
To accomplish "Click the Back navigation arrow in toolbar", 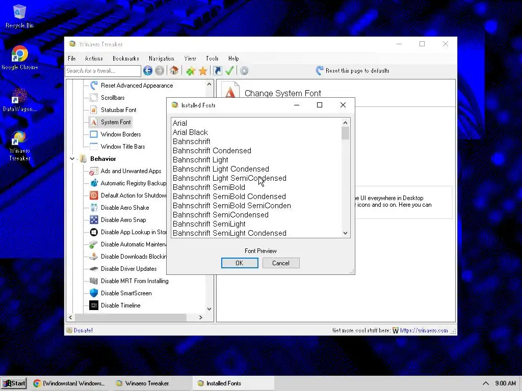I will [x=148, y=70].
